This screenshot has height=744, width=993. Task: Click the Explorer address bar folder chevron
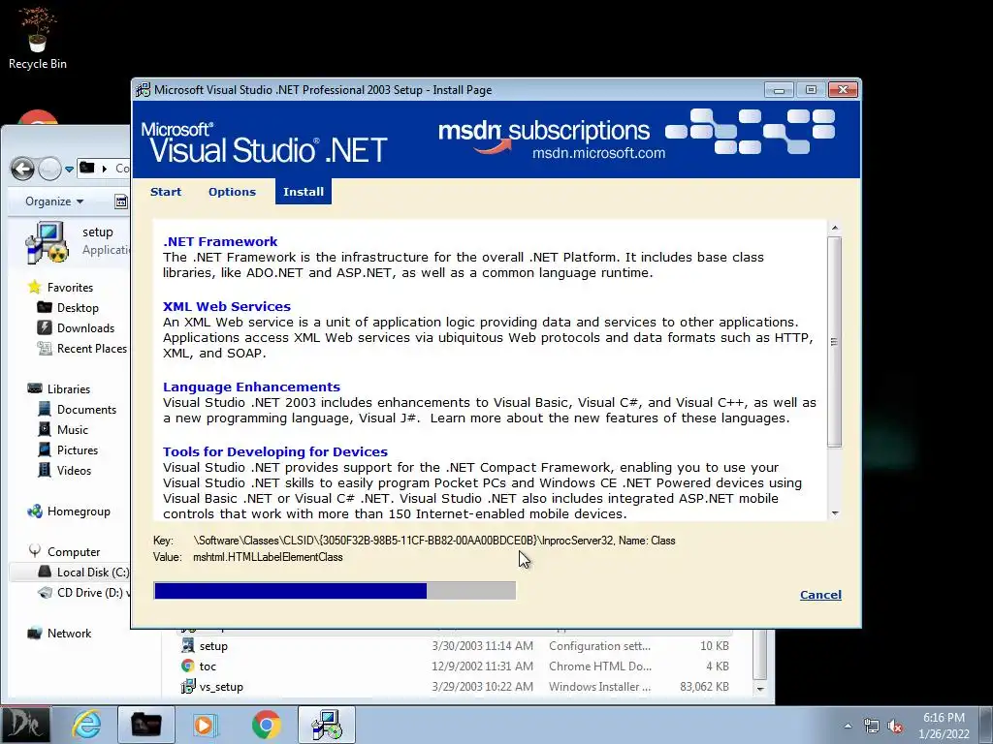tap(105, 169)
